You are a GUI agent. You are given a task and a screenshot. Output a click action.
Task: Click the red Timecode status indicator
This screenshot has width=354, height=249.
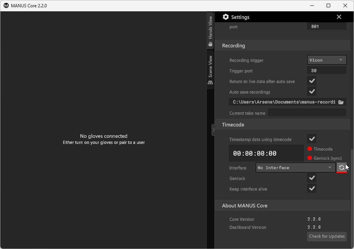[310, 149]
